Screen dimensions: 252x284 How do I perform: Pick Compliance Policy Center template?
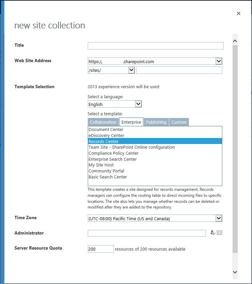click(155, 153)
